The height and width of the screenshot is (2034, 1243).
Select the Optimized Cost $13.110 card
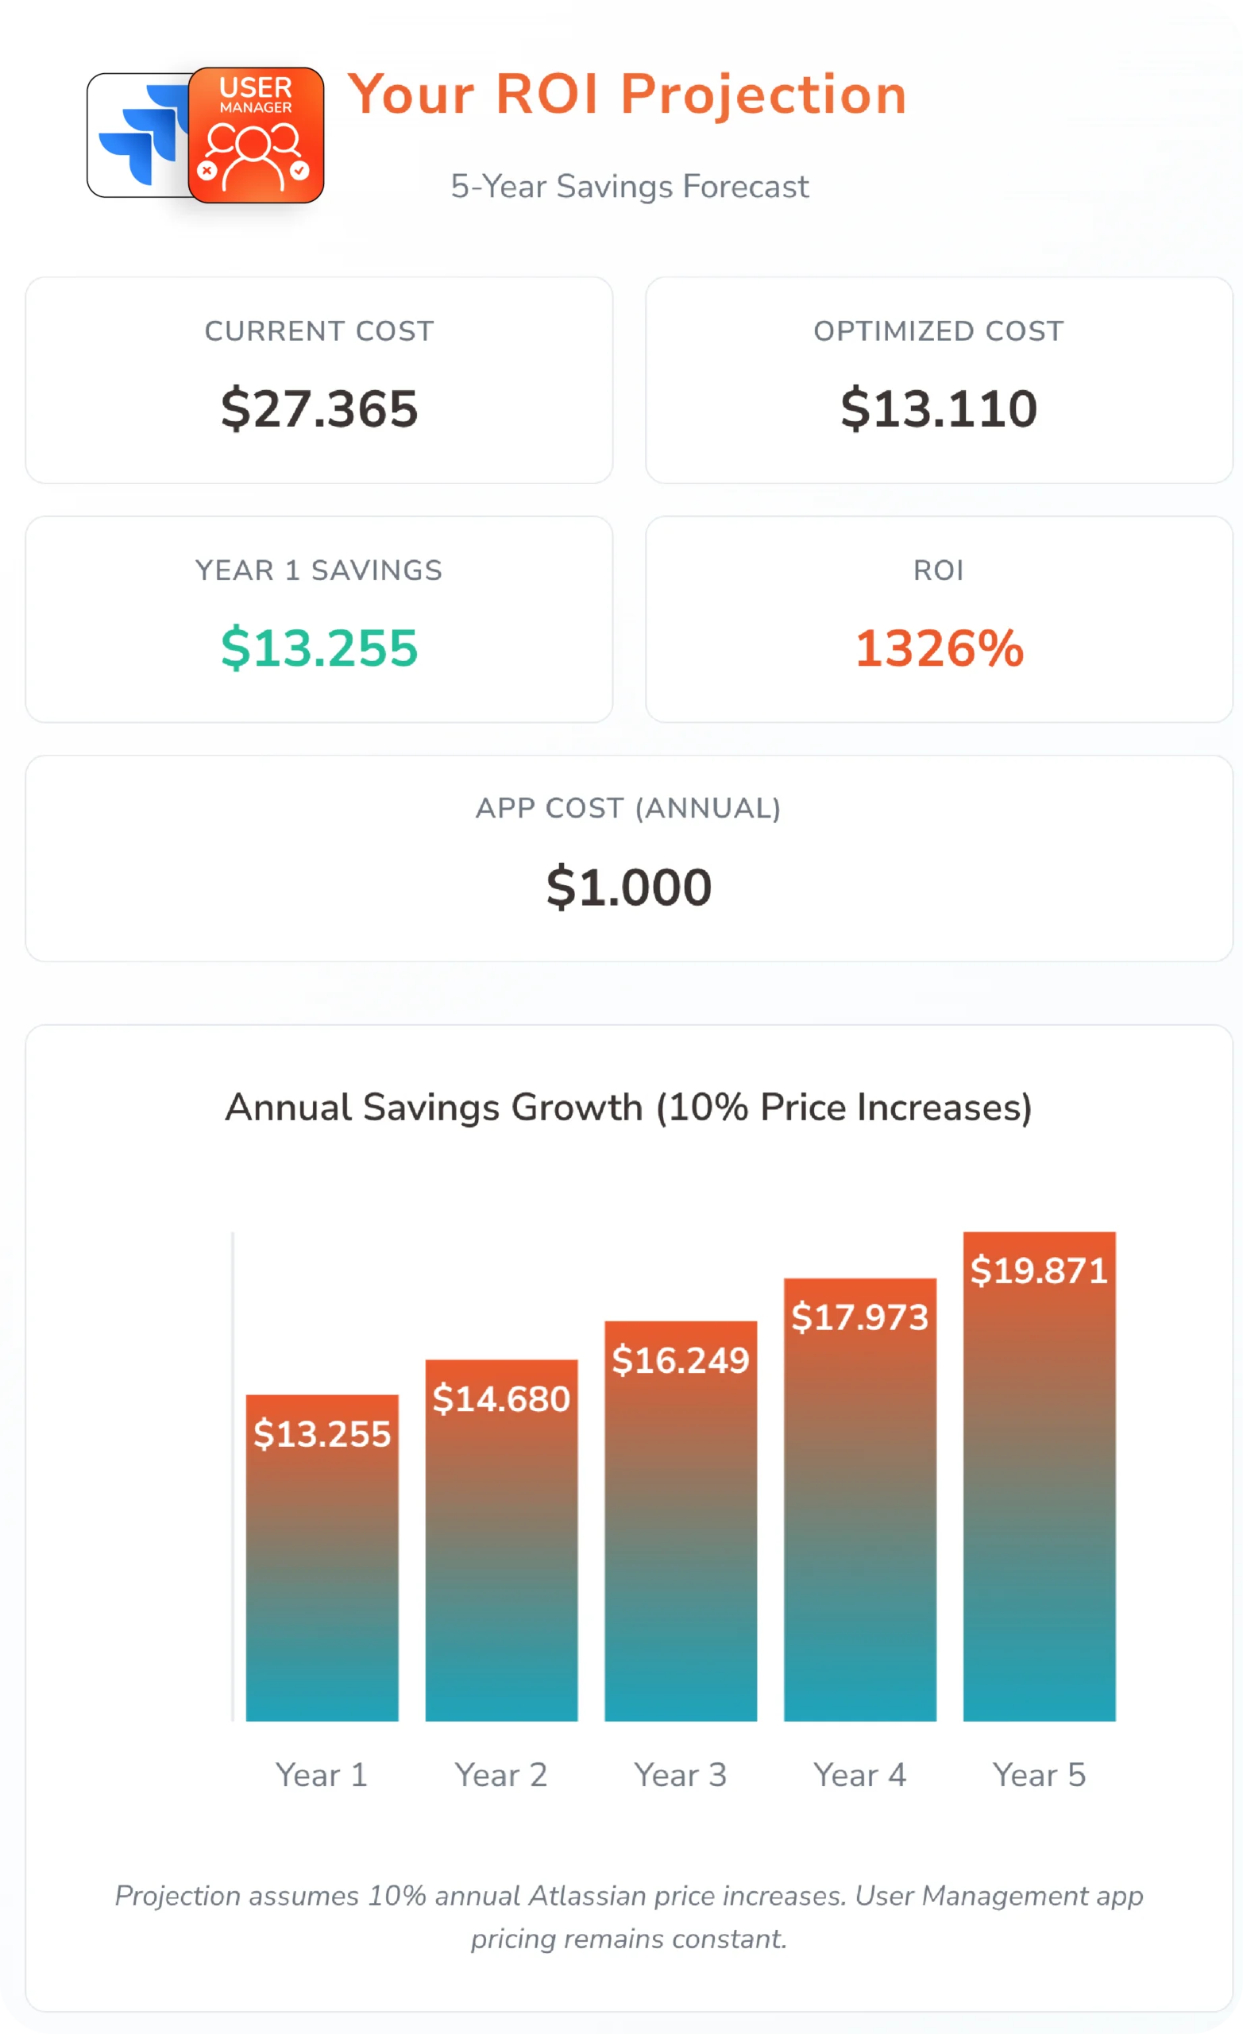[x=939, y=380]
